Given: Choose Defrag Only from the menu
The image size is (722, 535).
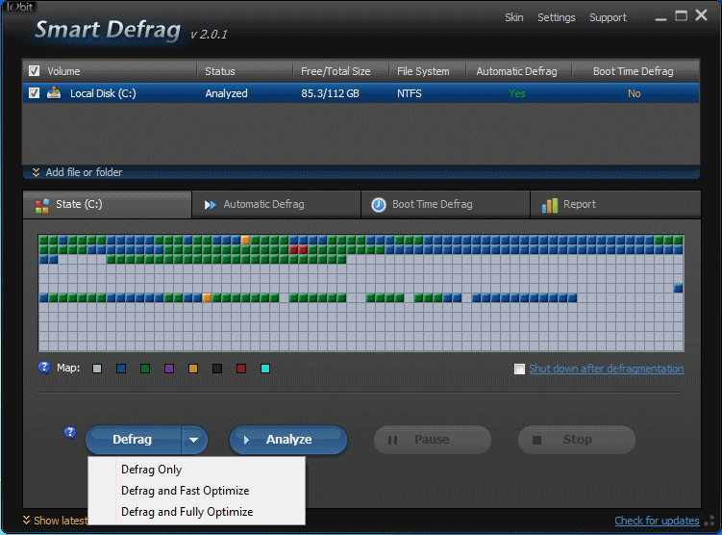Looking at the screenshot, I should coord(151,470).
